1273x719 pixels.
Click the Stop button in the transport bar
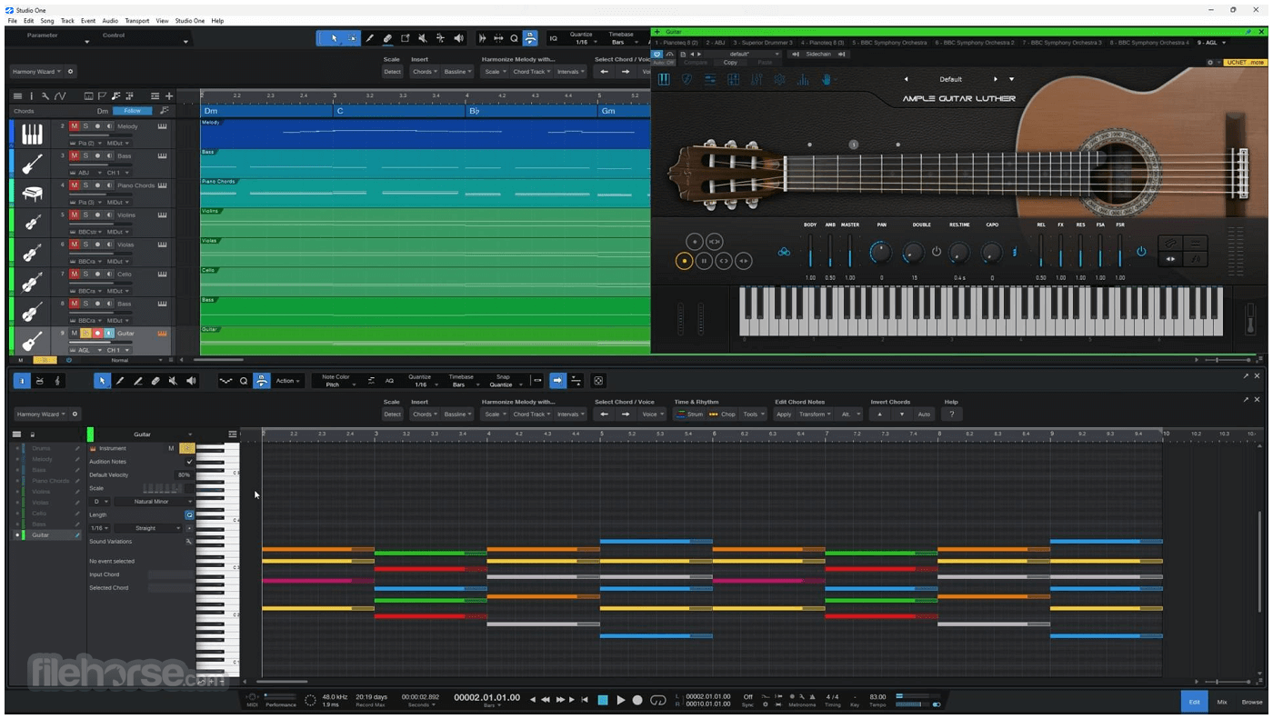pos(602,700)
